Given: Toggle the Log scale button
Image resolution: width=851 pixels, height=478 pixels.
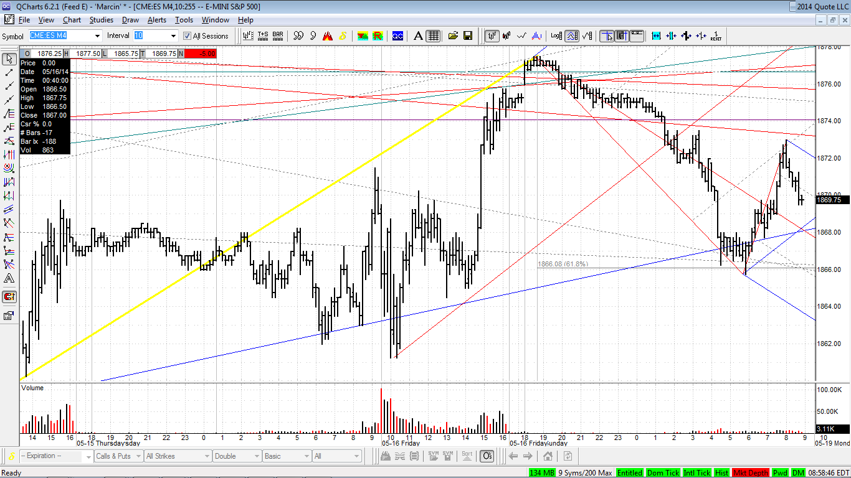Looking at the screenshot, I should coord(556,35).
